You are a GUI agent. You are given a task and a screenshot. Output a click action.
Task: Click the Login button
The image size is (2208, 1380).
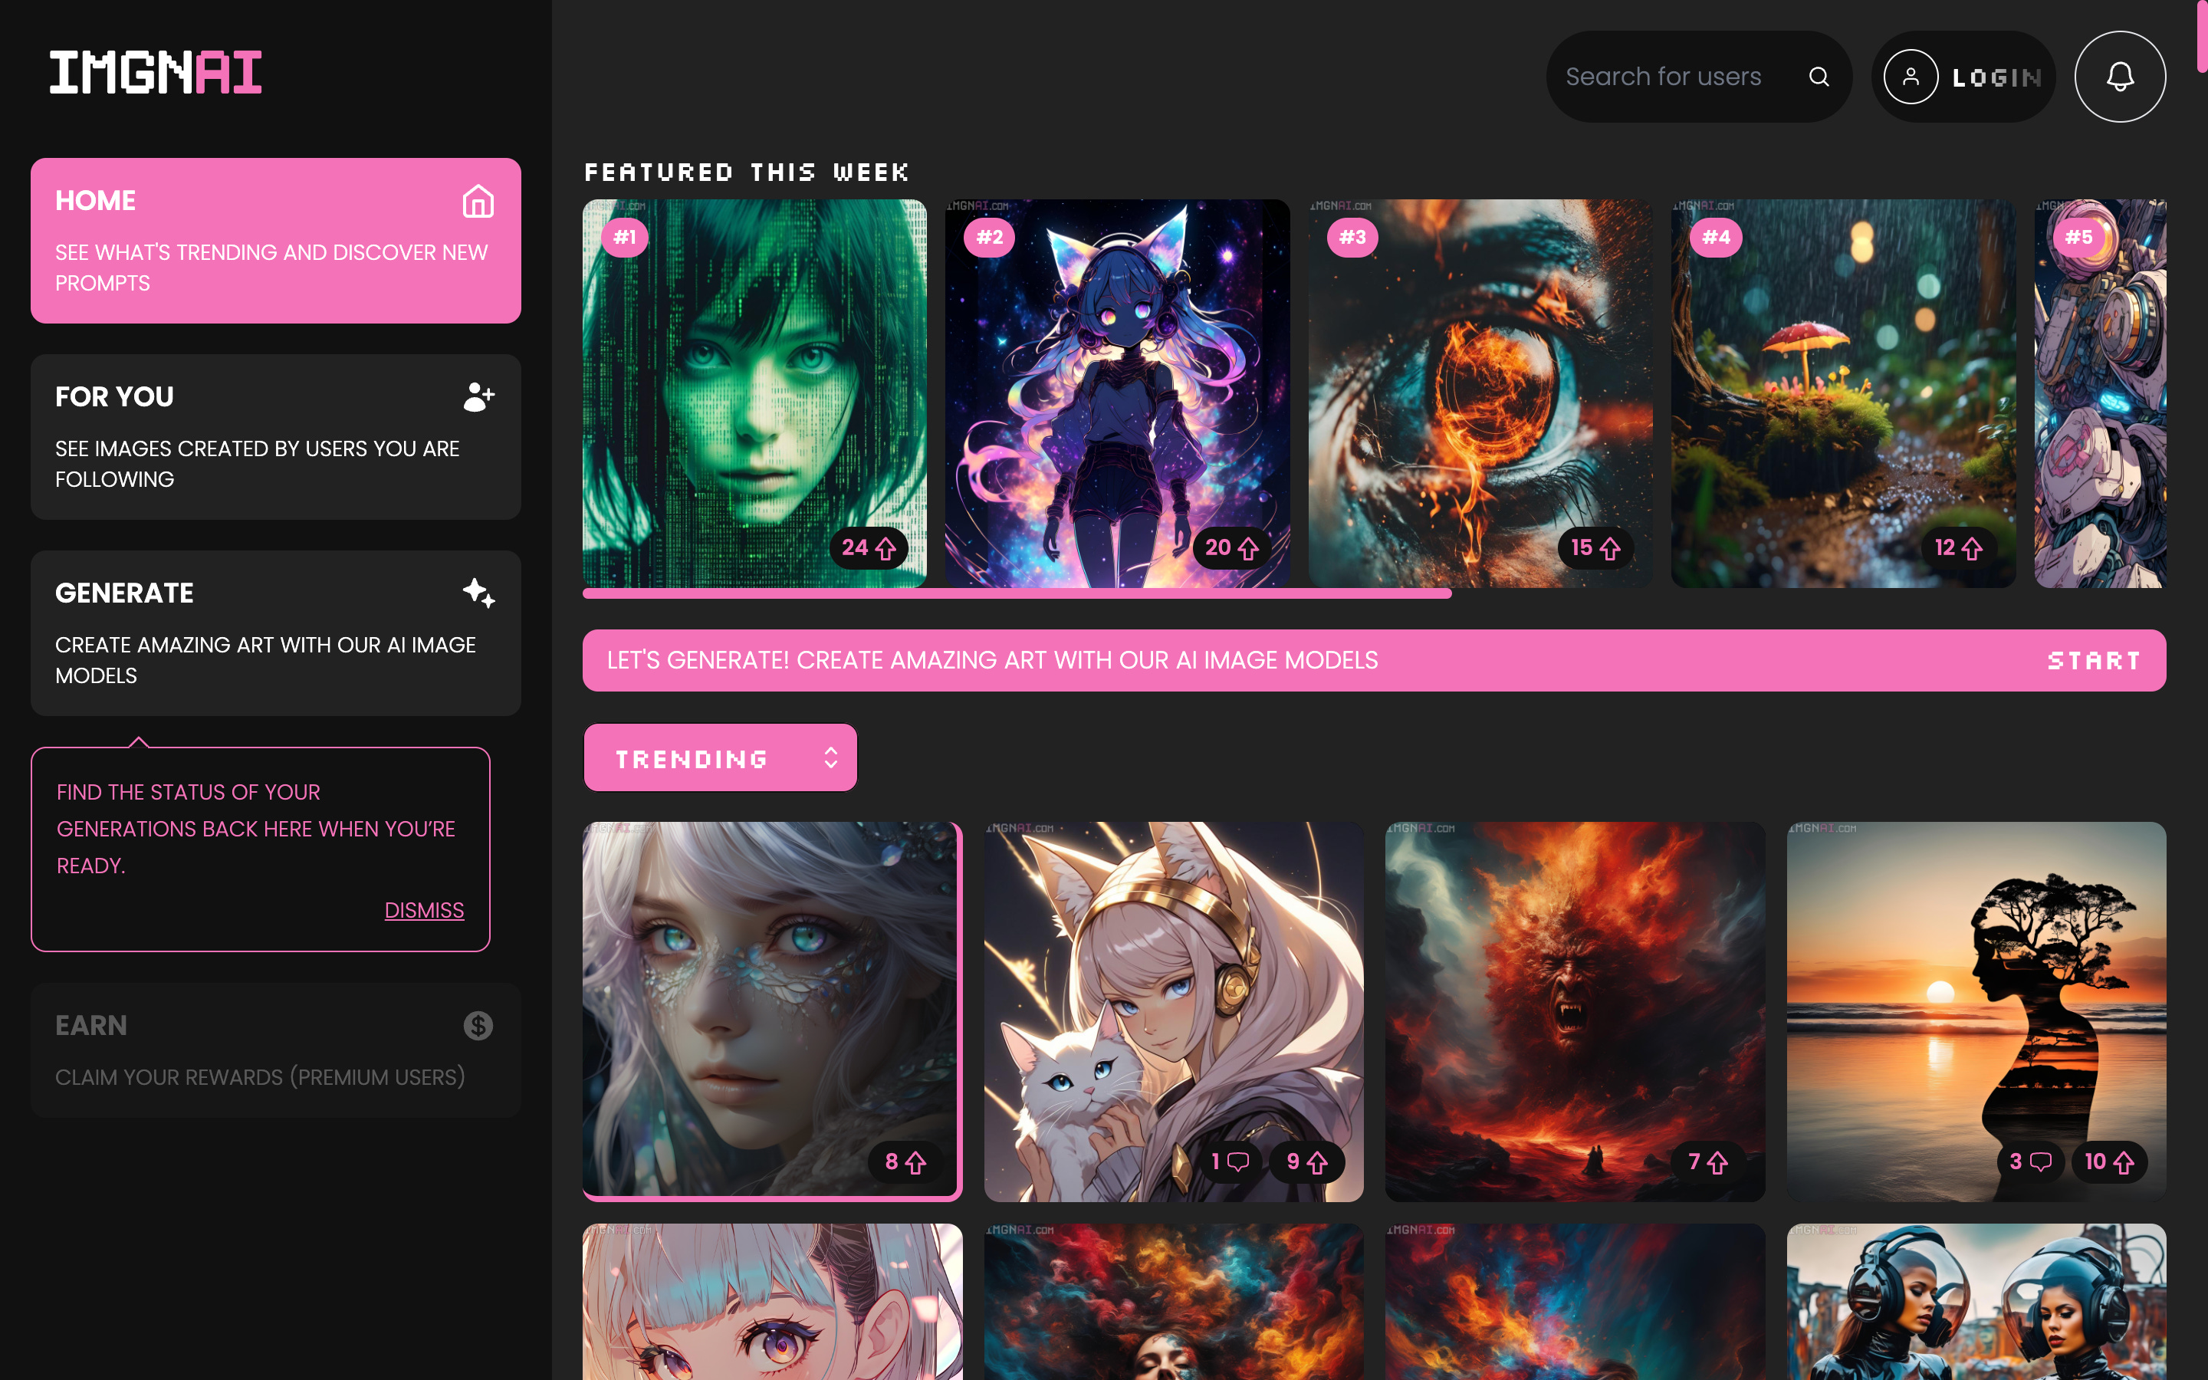(1963, 77)
